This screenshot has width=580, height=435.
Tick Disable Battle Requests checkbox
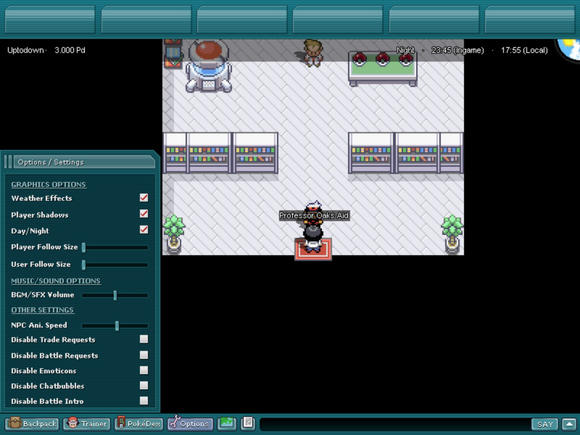[x=144, y=355]
